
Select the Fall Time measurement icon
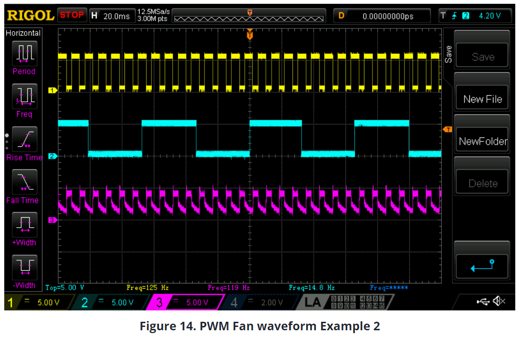pos(25,182)
